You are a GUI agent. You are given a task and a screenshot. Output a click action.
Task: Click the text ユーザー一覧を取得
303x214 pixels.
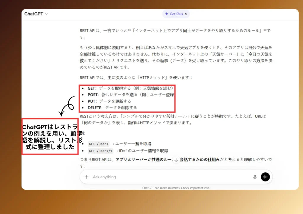(133, 144)
